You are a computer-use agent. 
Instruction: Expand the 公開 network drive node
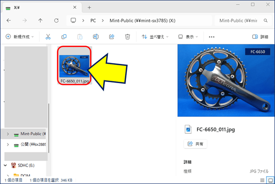[x=8, y=145]
